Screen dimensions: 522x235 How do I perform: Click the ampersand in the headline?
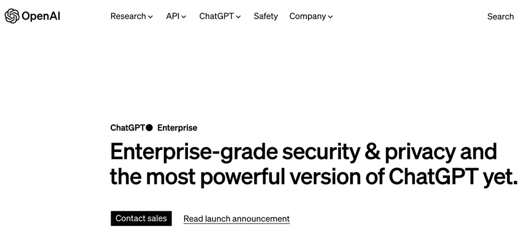[370, 152]
